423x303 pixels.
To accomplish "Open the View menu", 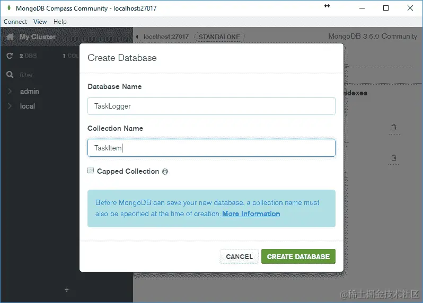I will (x=40, y=22).
